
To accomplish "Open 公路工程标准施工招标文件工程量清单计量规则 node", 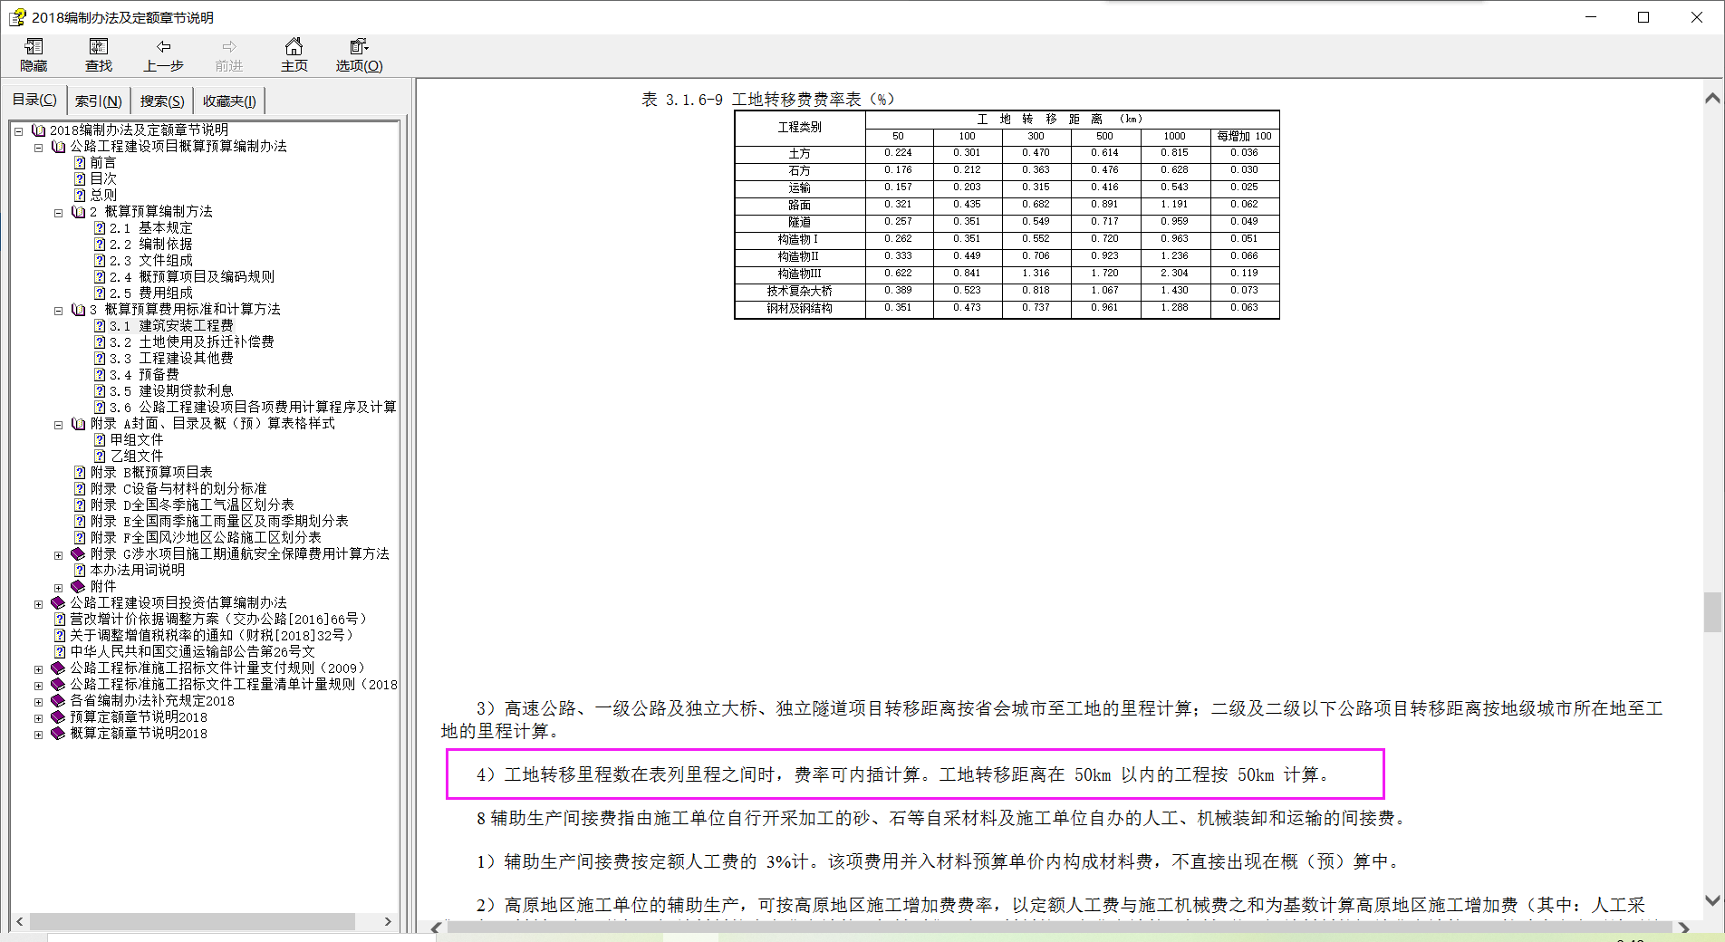I will (234, 685).
